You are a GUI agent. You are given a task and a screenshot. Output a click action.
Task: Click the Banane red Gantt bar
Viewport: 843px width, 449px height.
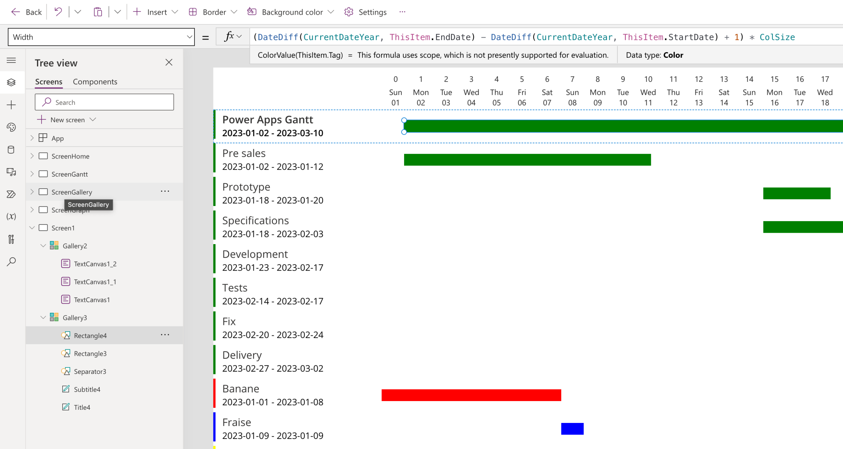click(471, 395)
